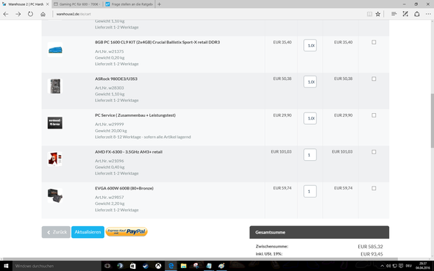
Task: Click the Windows search box
Action: click(x=57, y=266)
